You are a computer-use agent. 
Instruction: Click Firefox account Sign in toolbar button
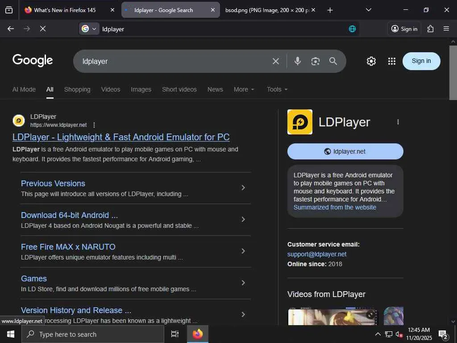coord(404,29)
